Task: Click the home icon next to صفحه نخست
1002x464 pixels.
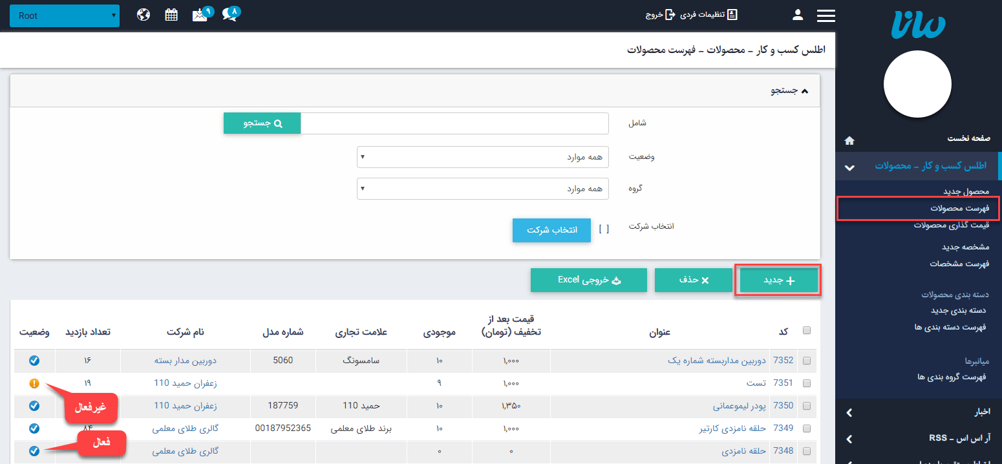Action: (x=849, y=140)
